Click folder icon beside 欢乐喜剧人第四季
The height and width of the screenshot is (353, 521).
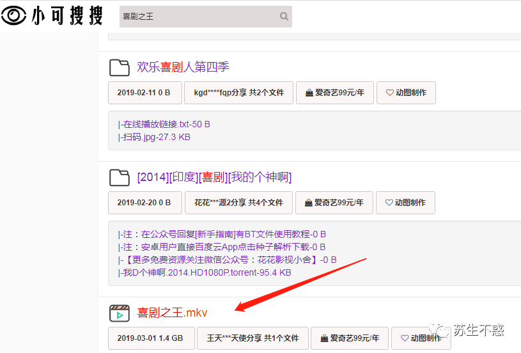120,68
